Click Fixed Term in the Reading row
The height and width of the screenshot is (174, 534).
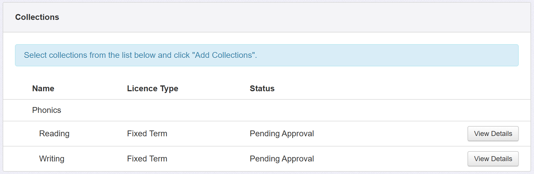[147, 134]
